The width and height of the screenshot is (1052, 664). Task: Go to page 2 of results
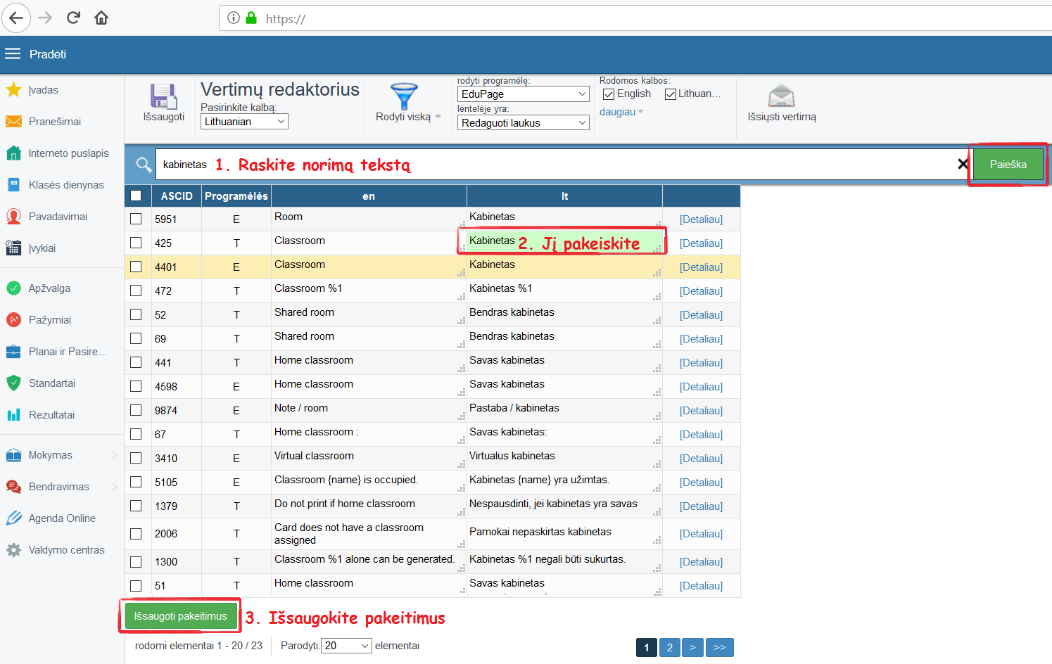click(x=670, y=647)
